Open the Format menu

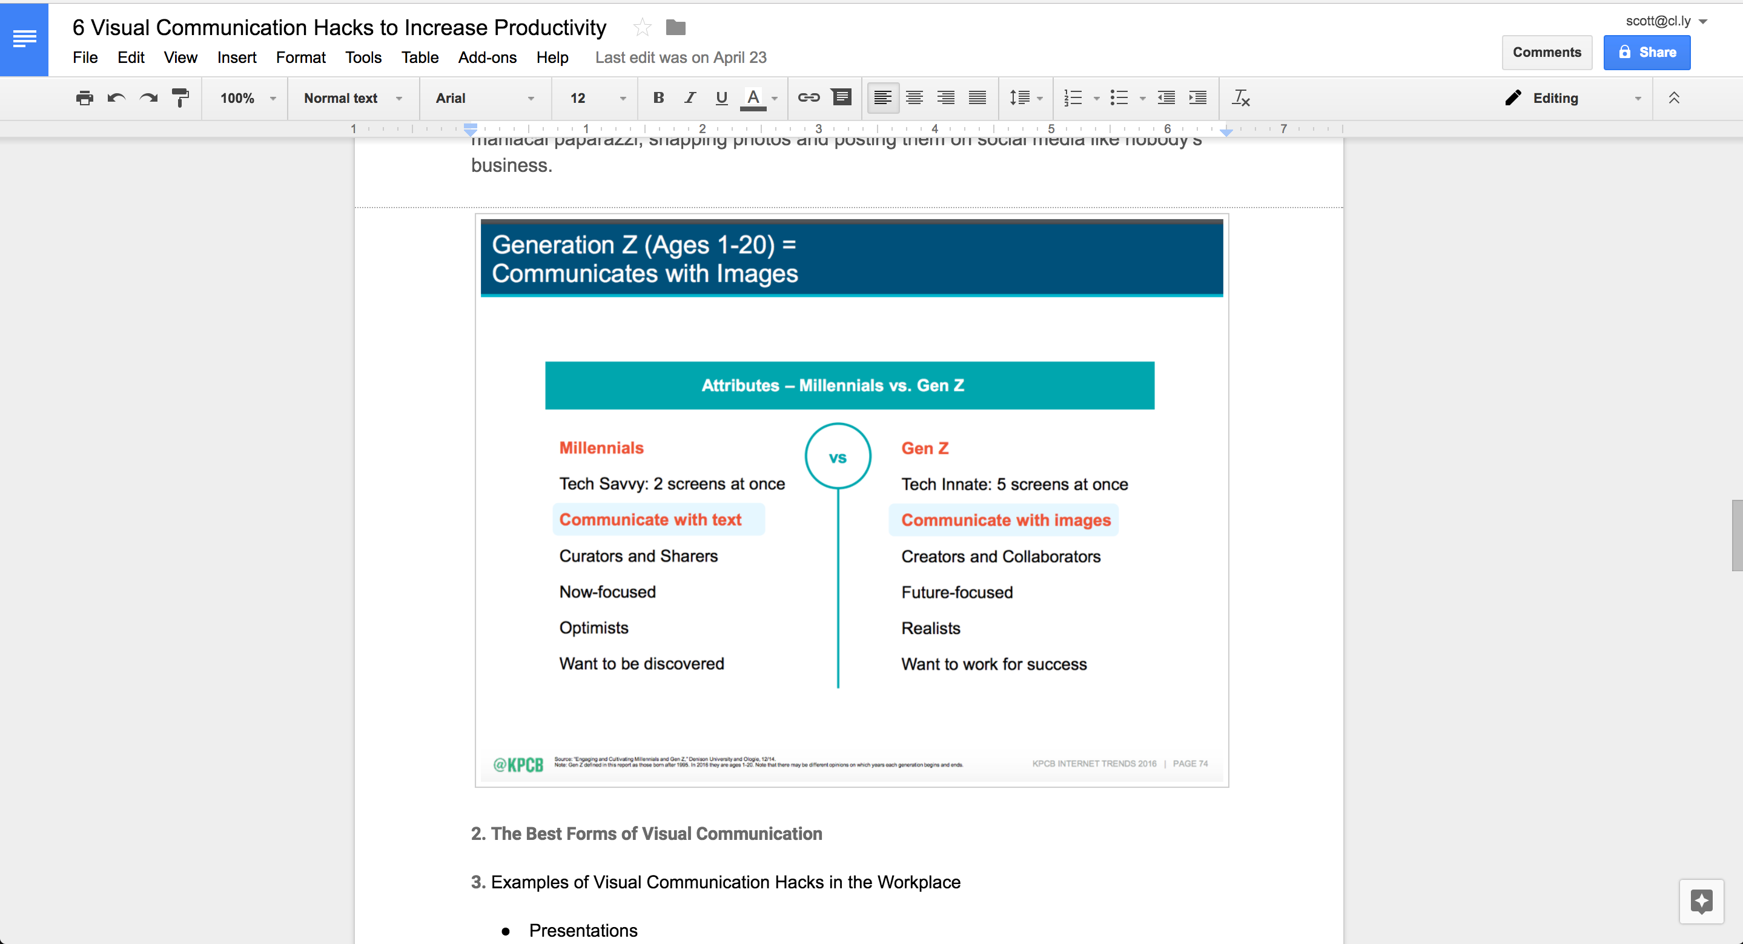pos(300,57)
